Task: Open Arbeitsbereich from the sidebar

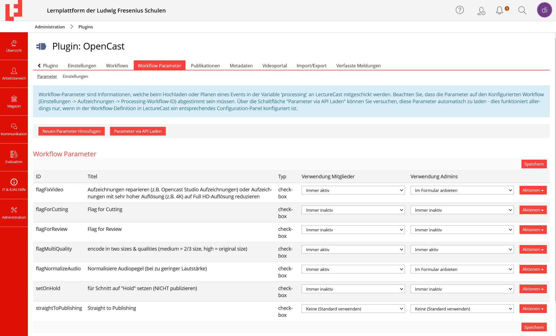Action: [14, 74]
